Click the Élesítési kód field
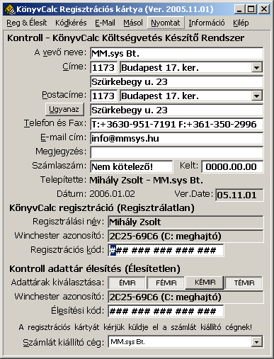This screenshot has height=359, width=274. [166, 311]
